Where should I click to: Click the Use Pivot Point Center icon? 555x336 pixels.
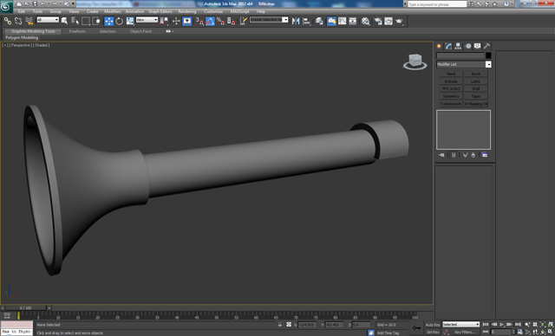point(164,21)
